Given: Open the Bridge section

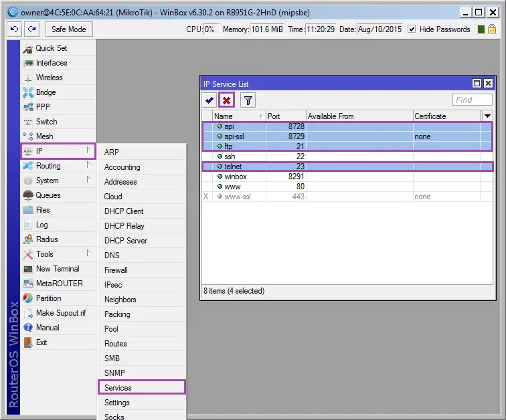Looking at the screenshot, I should click(59, 92).
